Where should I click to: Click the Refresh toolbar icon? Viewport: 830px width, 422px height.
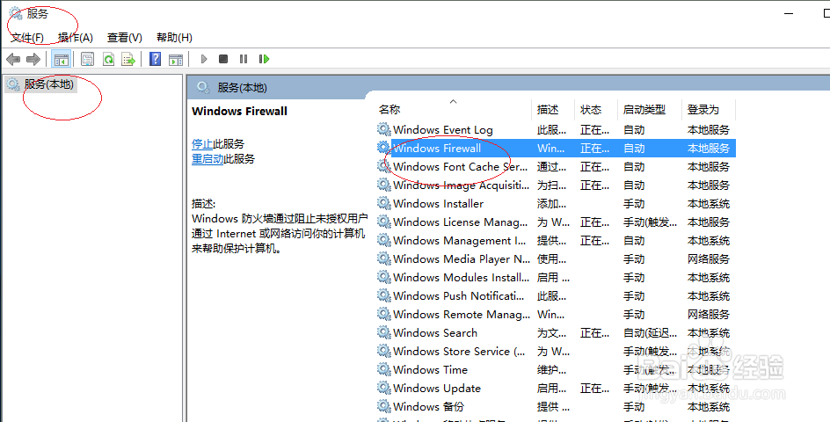pyautogui.click(x=108, y=59)
